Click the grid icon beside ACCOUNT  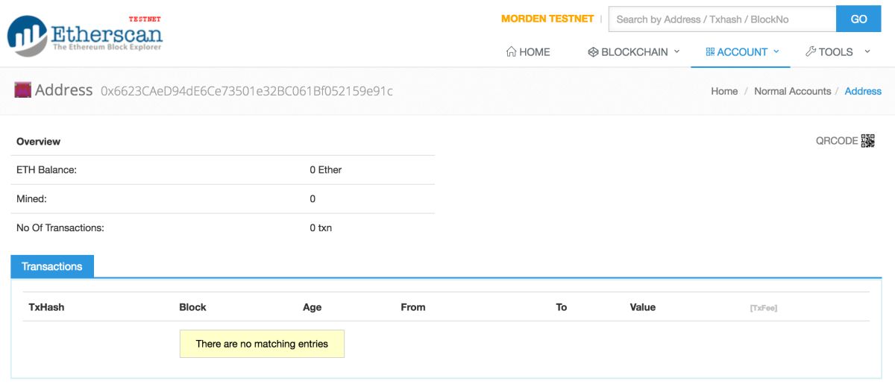point(710,51)
